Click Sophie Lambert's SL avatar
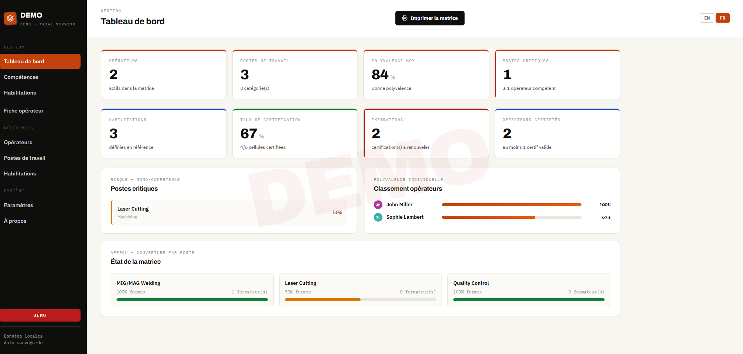Image resolution: width=743 pixels, height=354 pixels. (378, 217)
